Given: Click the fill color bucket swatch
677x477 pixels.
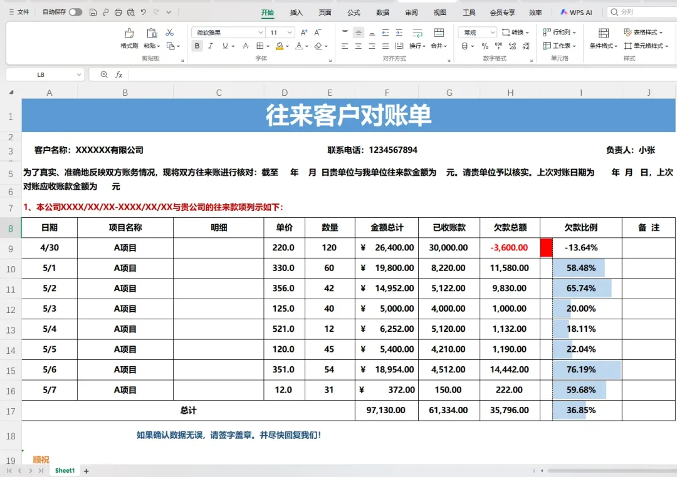Looking at the screenshot, I should coord(280,46).
